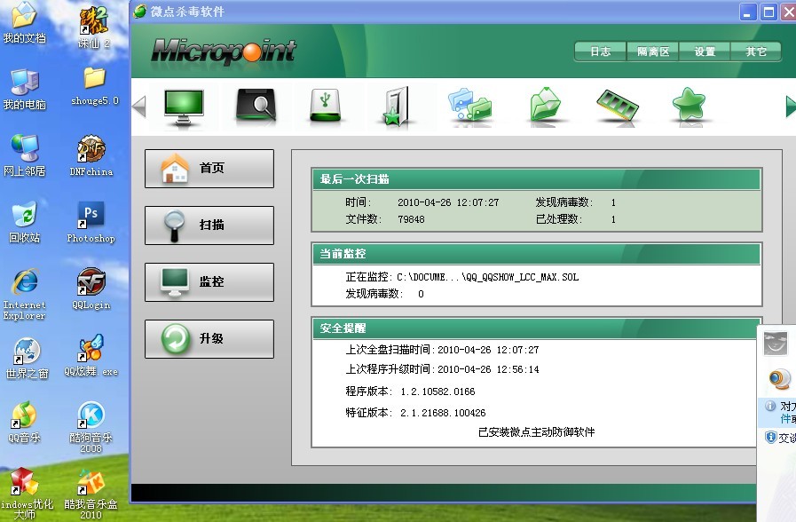Image resolution: width=796 pixels, height=522 pixels.
Task: Click the avatar picture in the side window
Action: point(776,344)
